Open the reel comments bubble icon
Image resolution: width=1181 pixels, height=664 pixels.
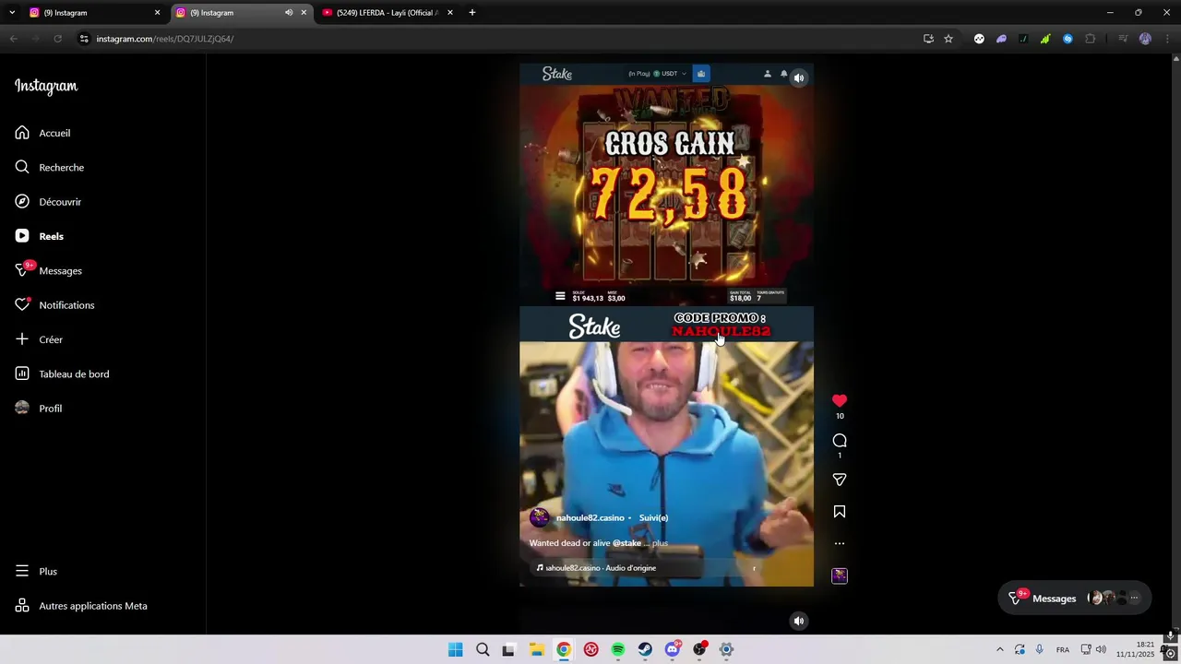tap(840, 441)
